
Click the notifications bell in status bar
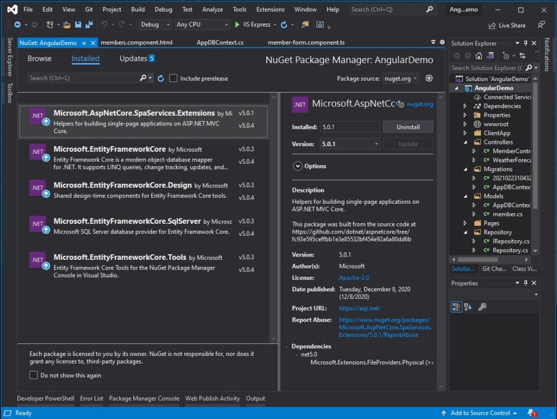pos(532,413)
